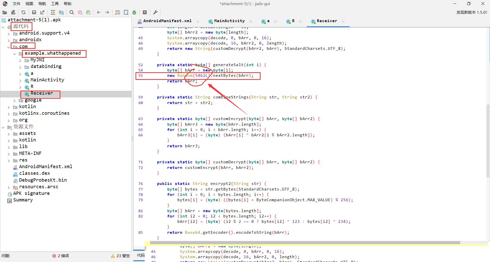The width and height of the screenshot is (490, 262).
Task: Switch to AndroidManifest.xml tab
Action: click(x=167, y=21)
